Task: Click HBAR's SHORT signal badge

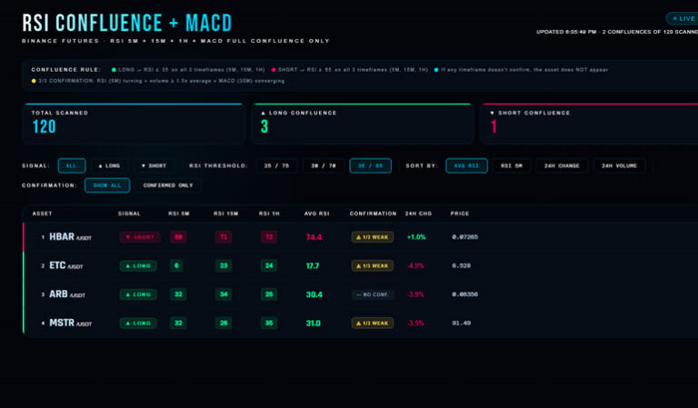Action: click(140, 237)
